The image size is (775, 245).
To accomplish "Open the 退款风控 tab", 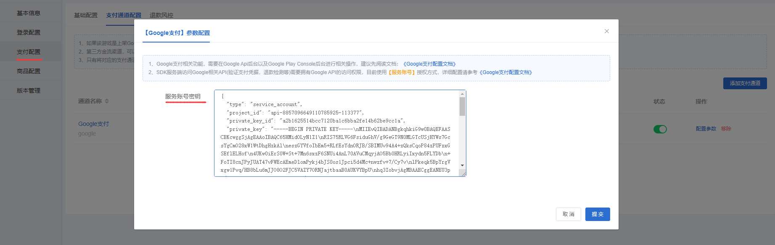I will (x=161, y=15).
